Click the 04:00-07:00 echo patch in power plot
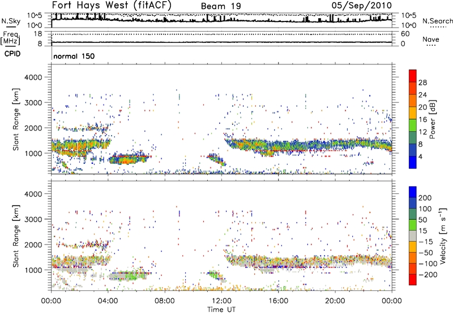 tap(130, 159)
